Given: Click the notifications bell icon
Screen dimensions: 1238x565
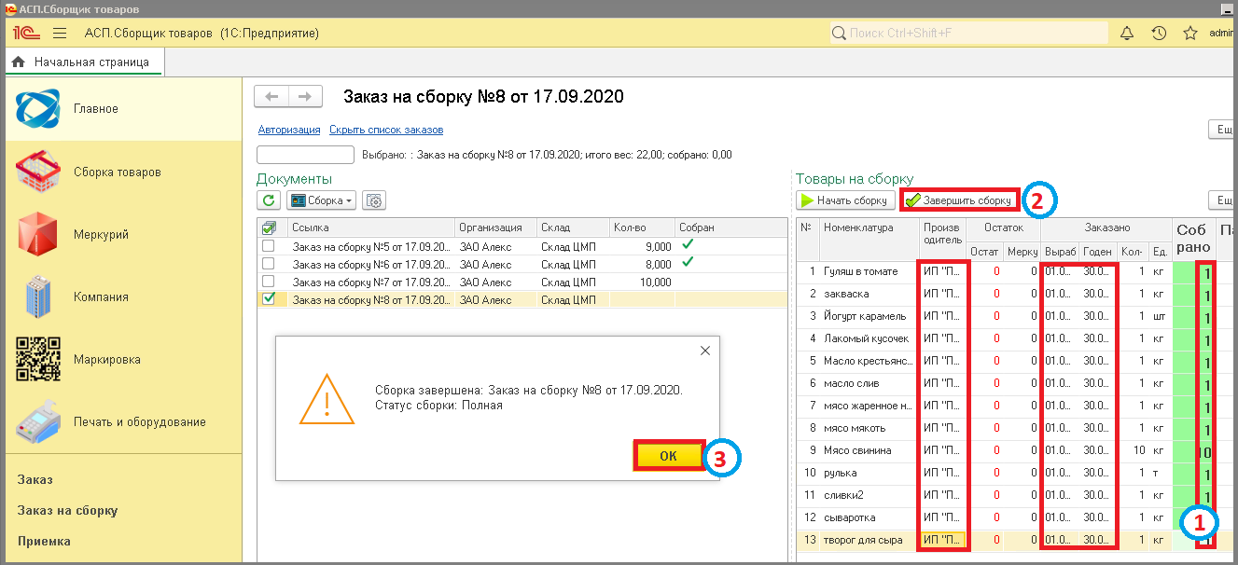Looking at the screenshot, I should (x=1127, y=34).
